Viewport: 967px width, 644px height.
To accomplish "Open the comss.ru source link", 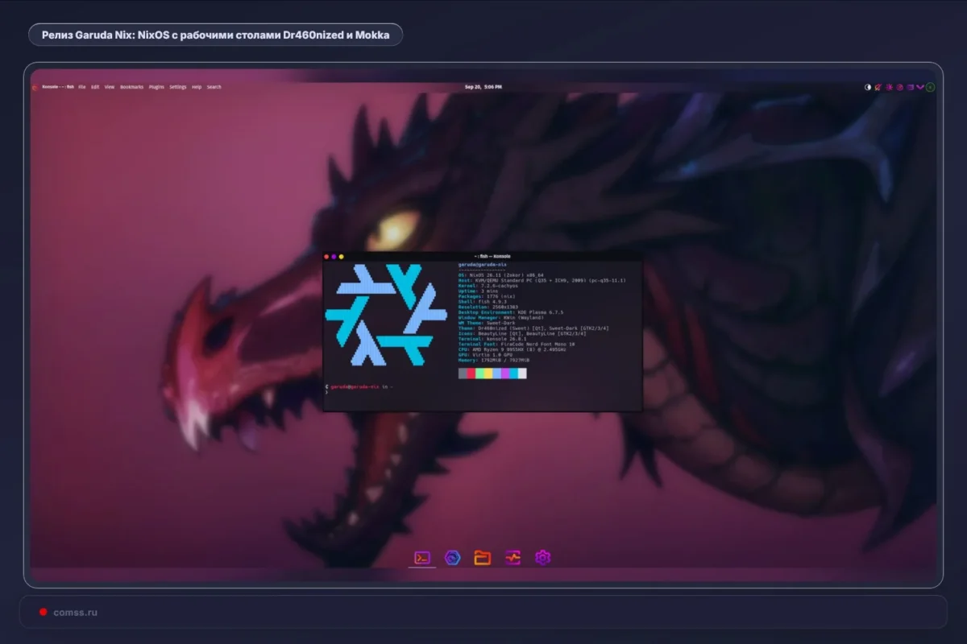I will coord(76,613).
